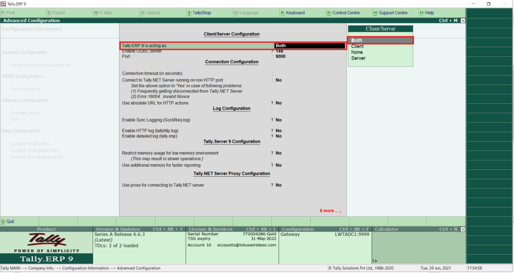Click General Configuration in background panel
Screen dimensions: 514x273
tap(24, 52)
